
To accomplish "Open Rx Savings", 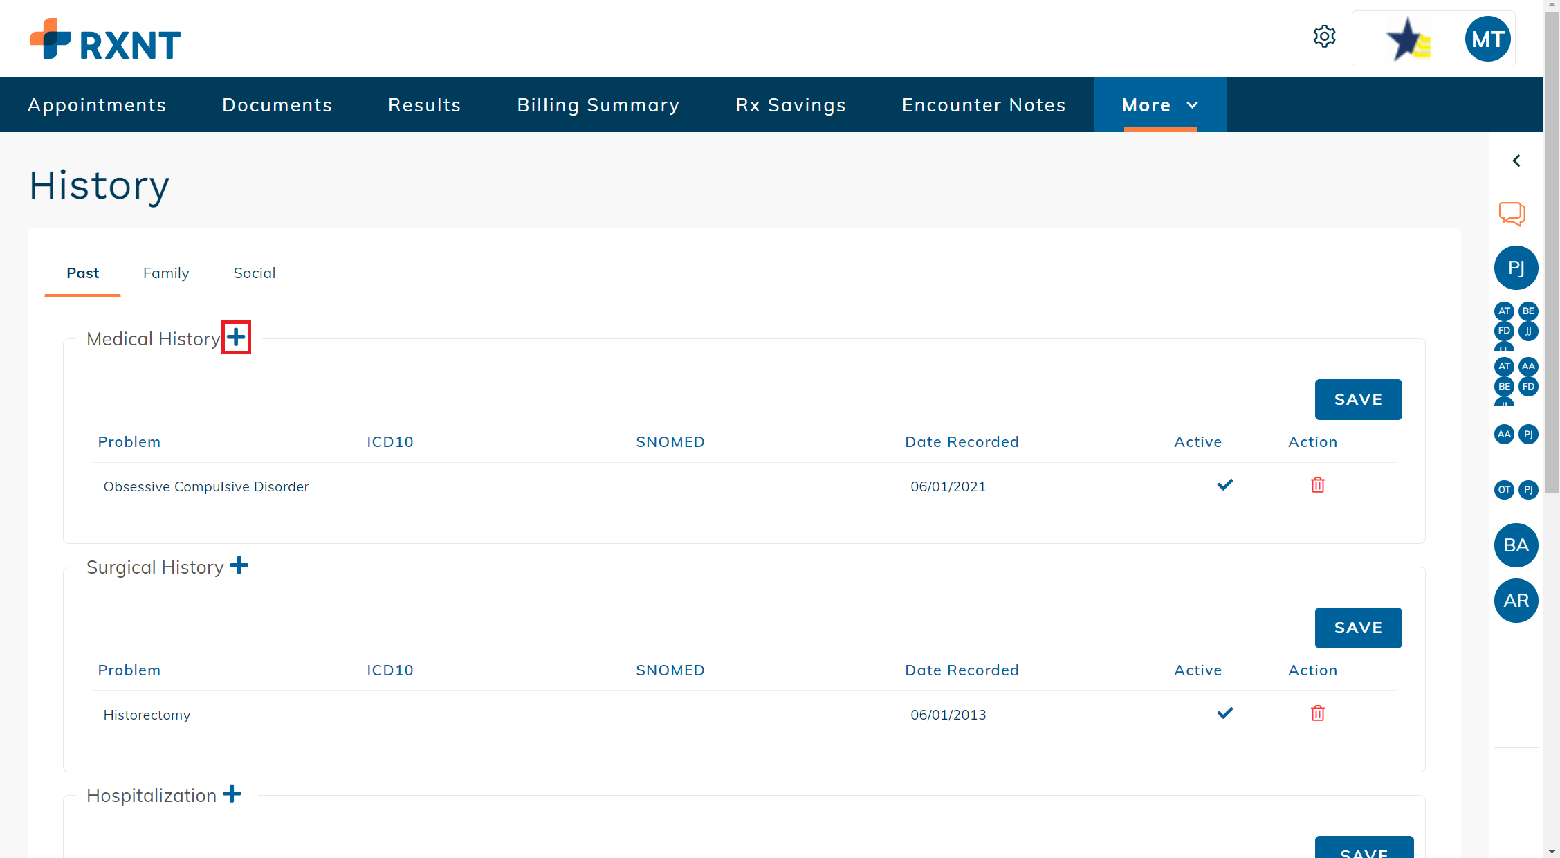I will [791, 105].
